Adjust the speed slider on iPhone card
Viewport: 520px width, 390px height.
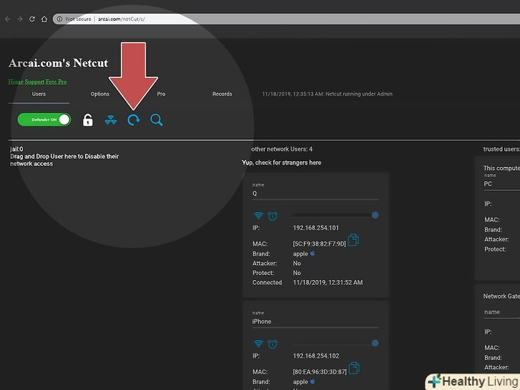pyautogui.click(x=335, y=344)
